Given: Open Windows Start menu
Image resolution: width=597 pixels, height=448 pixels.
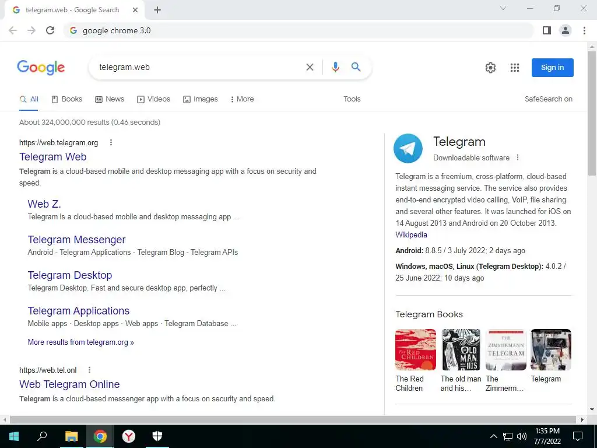Looking at the screenshot, I should [14, 436].
